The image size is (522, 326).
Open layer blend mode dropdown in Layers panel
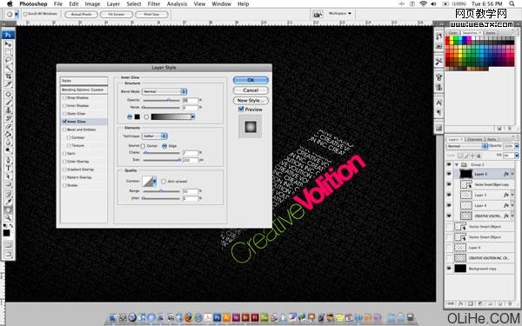(467, 146)
